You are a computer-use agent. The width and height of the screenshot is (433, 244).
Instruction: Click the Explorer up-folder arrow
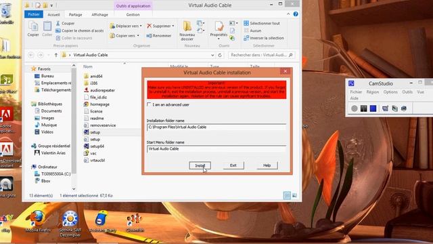pos(56,55)
